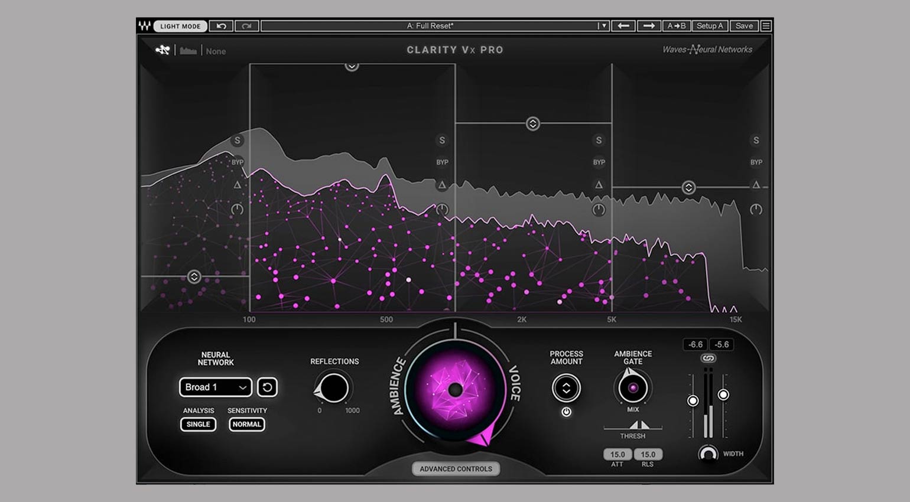
Task: Bypass the third frequency band
Action: [599, 162]
